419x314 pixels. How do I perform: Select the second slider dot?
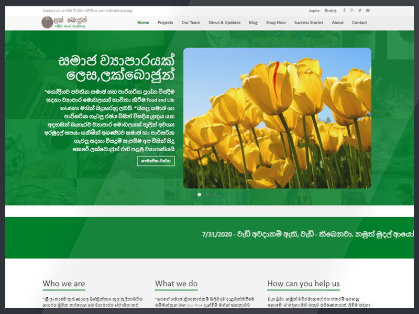pyautogui.click(x=207, y=194)
